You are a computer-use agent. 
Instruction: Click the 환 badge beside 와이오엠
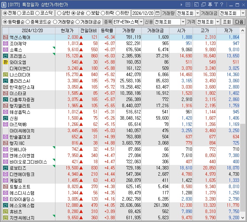(x=5, y=62)
